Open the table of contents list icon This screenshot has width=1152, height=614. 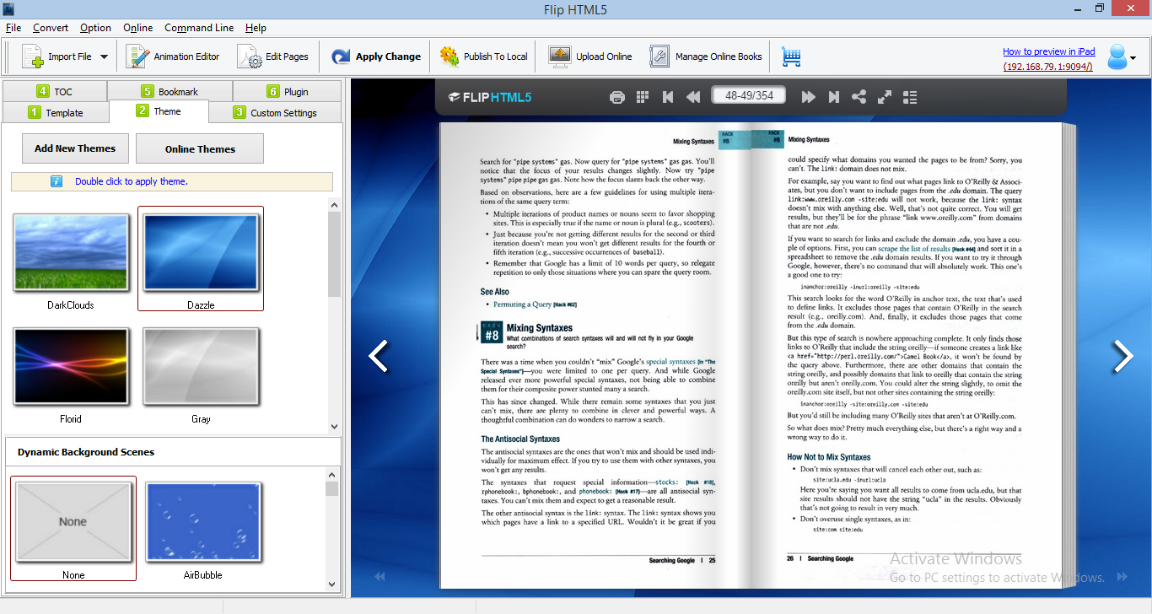910,97
